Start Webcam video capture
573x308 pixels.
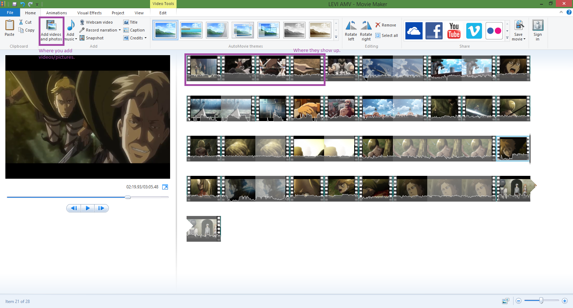(x=96, y=22)
